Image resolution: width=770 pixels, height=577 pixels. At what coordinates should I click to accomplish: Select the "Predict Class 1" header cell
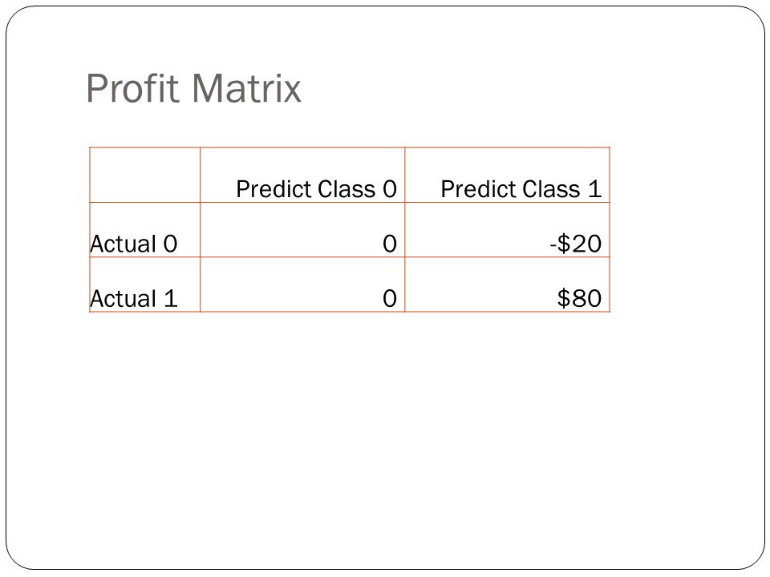507,175
